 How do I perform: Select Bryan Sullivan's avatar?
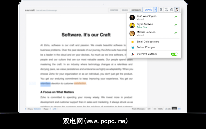132,25
